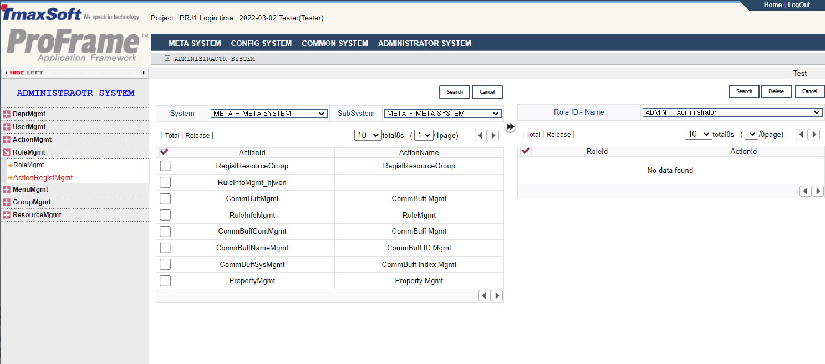825x364 pixels.
Task: Select the PropertyMgmt row checkbox
Action: pos(165,281)
